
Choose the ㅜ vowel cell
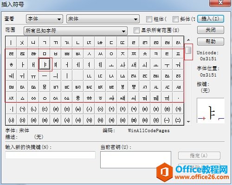(167, 65)
